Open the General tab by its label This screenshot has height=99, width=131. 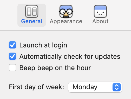click(x=32, y=21)
